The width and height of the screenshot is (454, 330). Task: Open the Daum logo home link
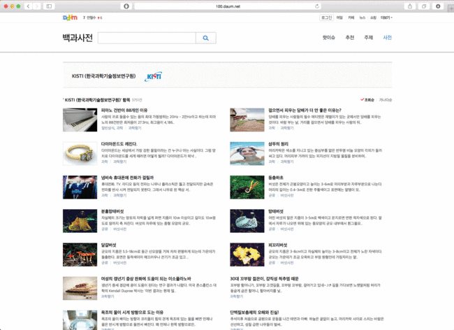coord(69,17)
